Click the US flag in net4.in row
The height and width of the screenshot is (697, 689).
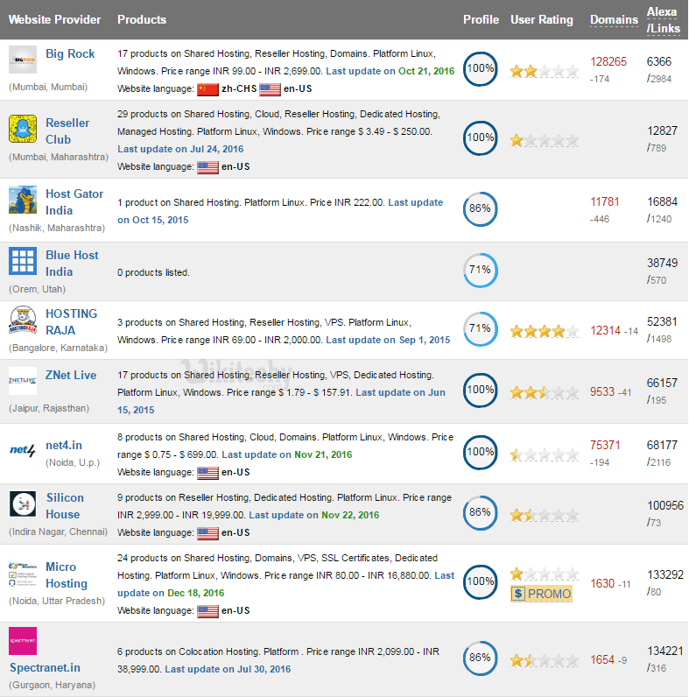tap(208, 473)
